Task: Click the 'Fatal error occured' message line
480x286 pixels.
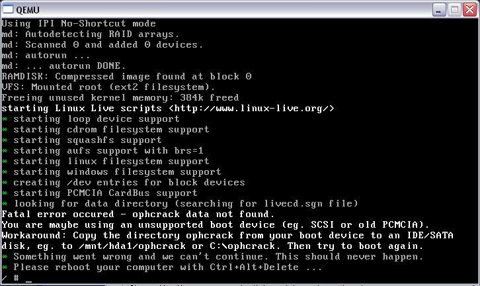Action: pyautogui.click(x=138, y=214)
